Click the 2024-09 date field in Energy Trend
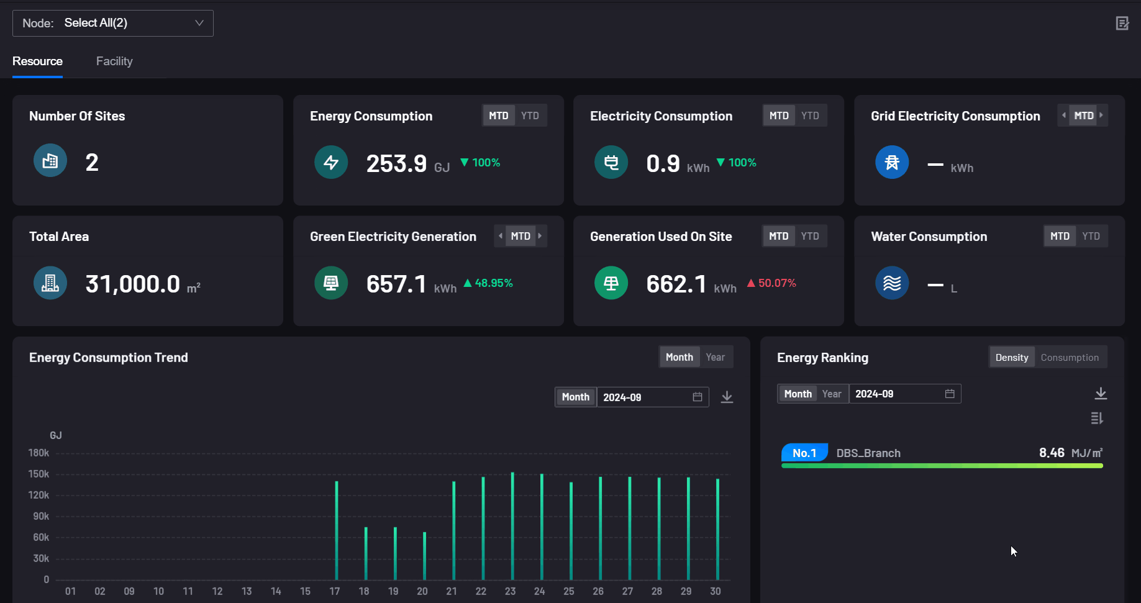Image resolution: width=1141 pixels, height=603 pixels. pyautogui.click(x=643, y=397)
